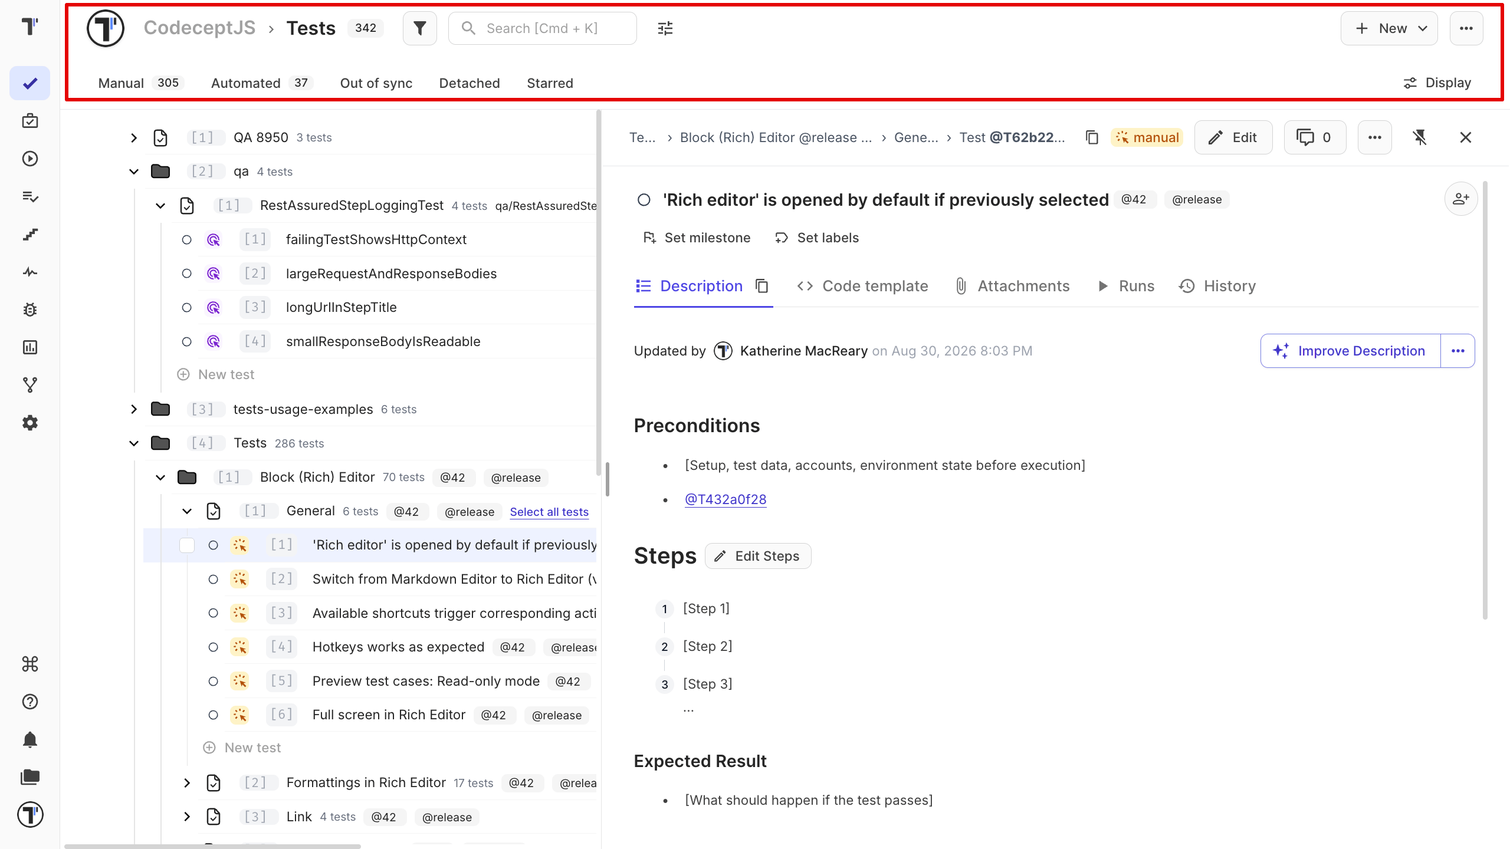The width and height of the screenshot is (1510, 849).
Task: Select the circle for Hotkeys works as expected
Action: pos(214,647)
